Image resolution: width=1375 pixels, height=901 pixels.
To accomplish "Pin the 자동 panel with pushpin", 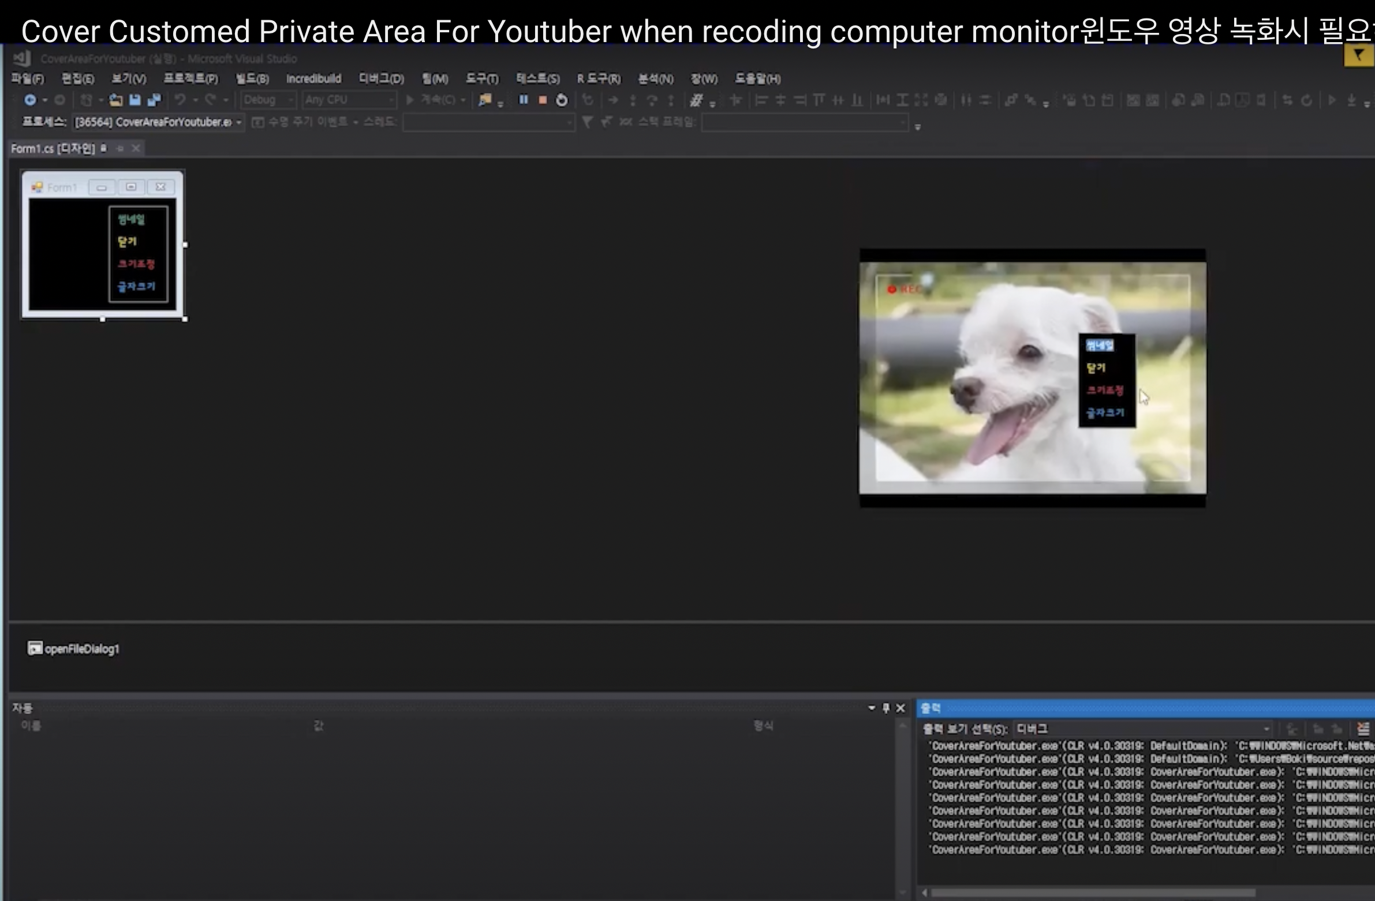I will coord(886,708).
